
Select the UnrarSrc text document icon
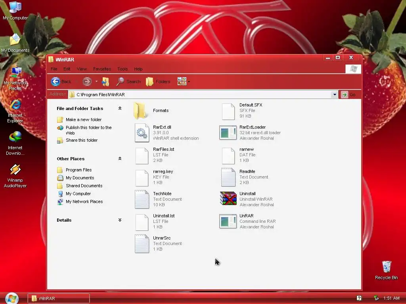[142, 243]
